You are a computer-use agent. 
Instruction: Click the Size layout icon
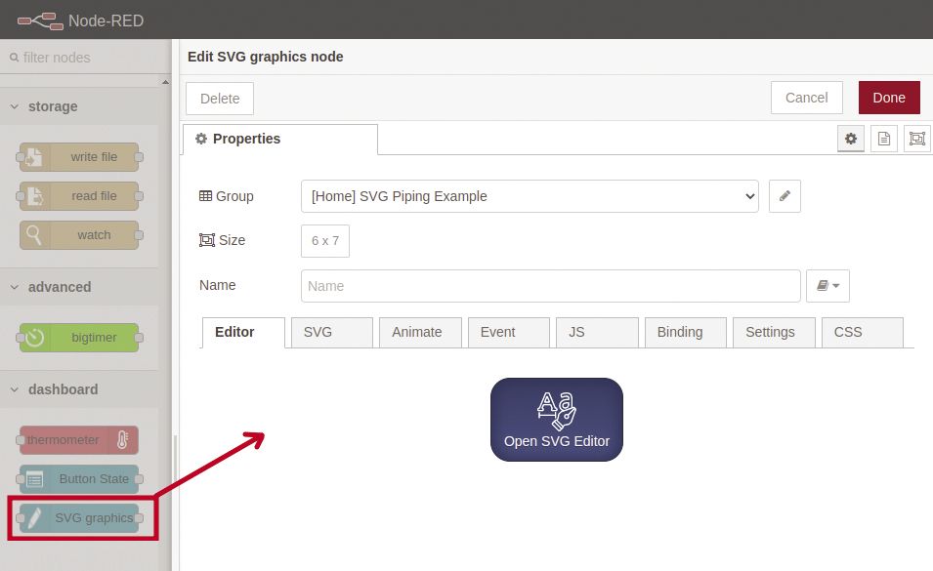point(207,240)
